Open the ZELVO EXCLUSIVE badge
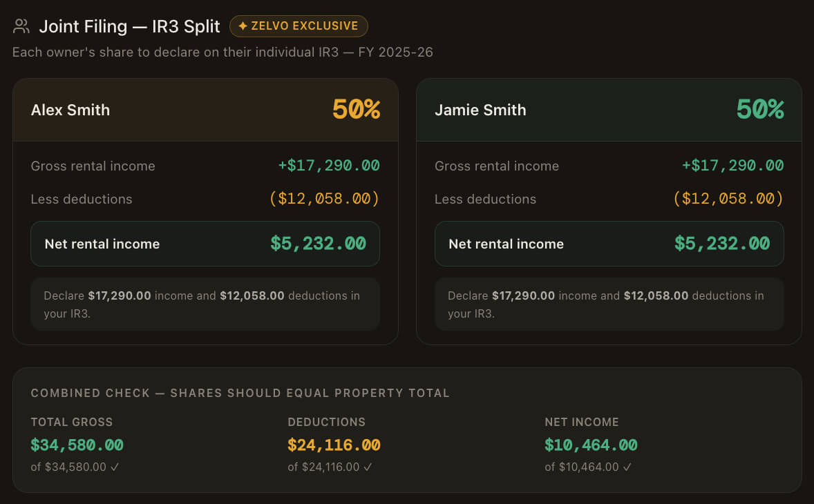Screen dimensions: 814x504 [299, 26]
